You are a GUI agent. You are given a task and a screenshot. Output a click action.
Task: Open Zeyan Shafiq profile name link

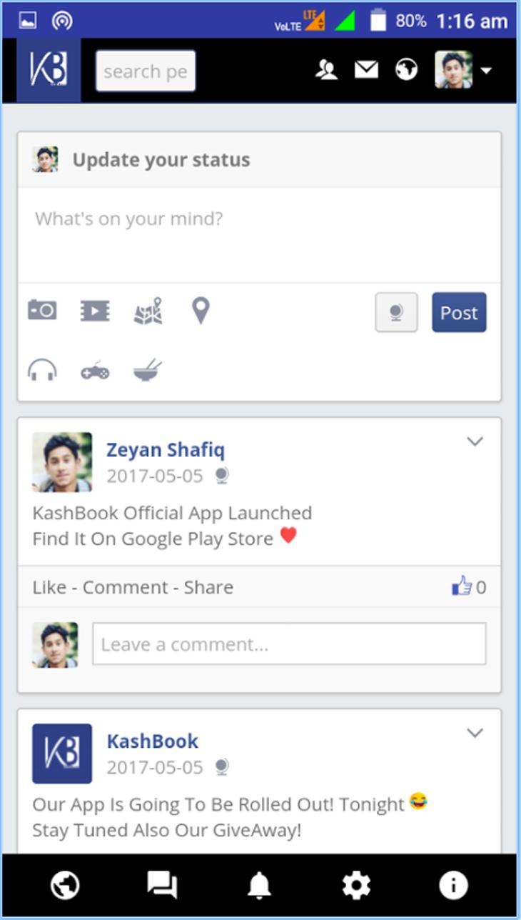[166, 450]
